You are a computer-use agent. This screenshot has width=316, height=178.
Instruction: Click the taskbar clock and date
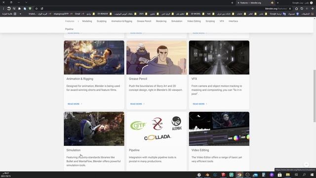[x=6, y=175]
